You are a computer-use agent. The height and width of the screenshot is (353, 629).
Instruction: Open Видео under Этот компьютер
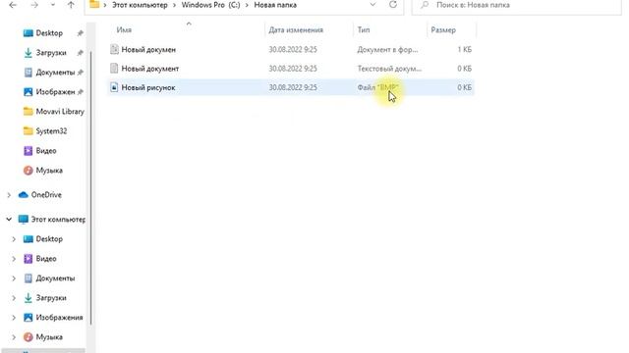click(x=46, y=259)
